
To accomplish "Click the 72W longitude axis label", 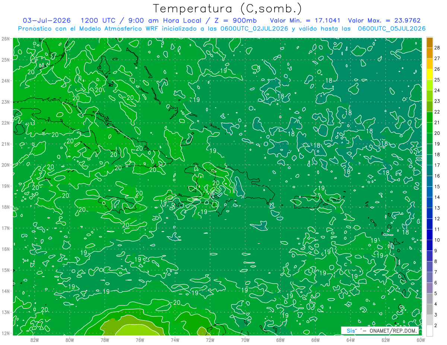I will tap(210, 340).
